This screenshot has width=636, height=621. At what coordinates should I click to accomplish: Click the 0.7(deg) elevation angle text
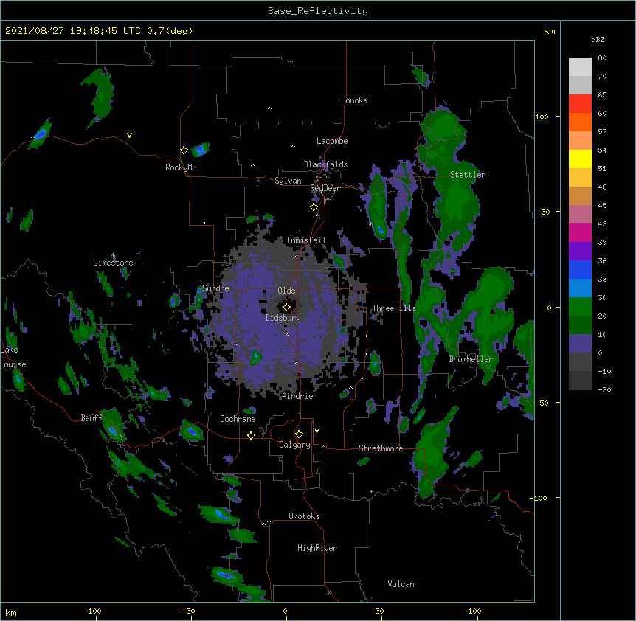coord(170,31)
